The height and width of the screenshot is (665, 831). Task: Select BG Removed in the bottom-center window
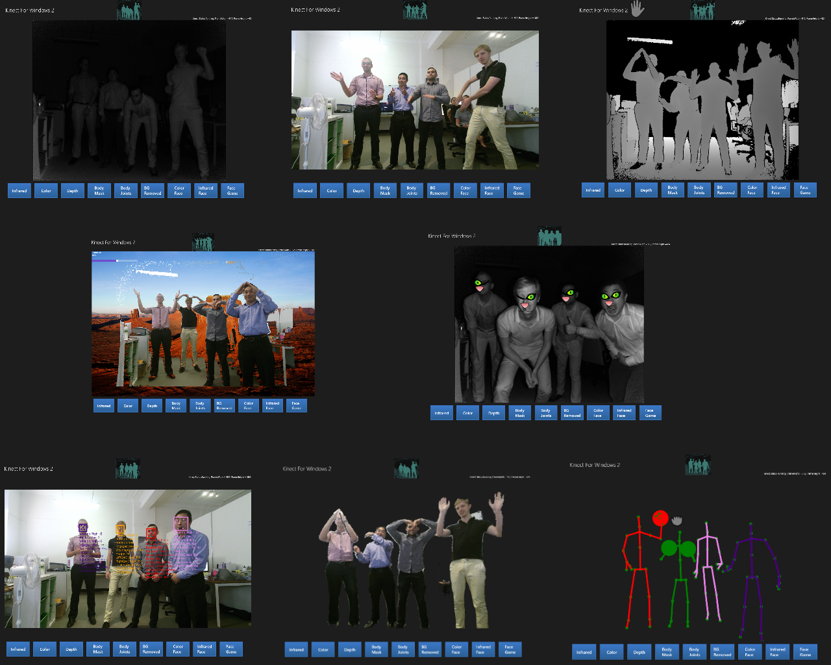point(429,649)
